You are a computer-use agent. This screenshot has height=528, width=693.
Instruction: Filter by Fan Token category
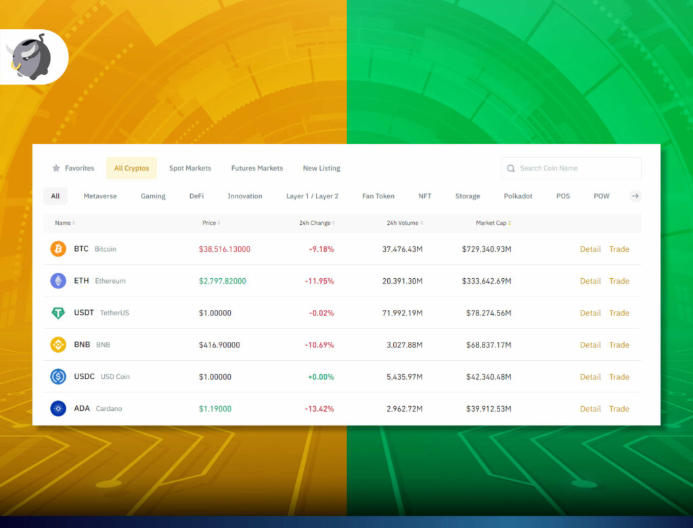click(x=378, y=196)
